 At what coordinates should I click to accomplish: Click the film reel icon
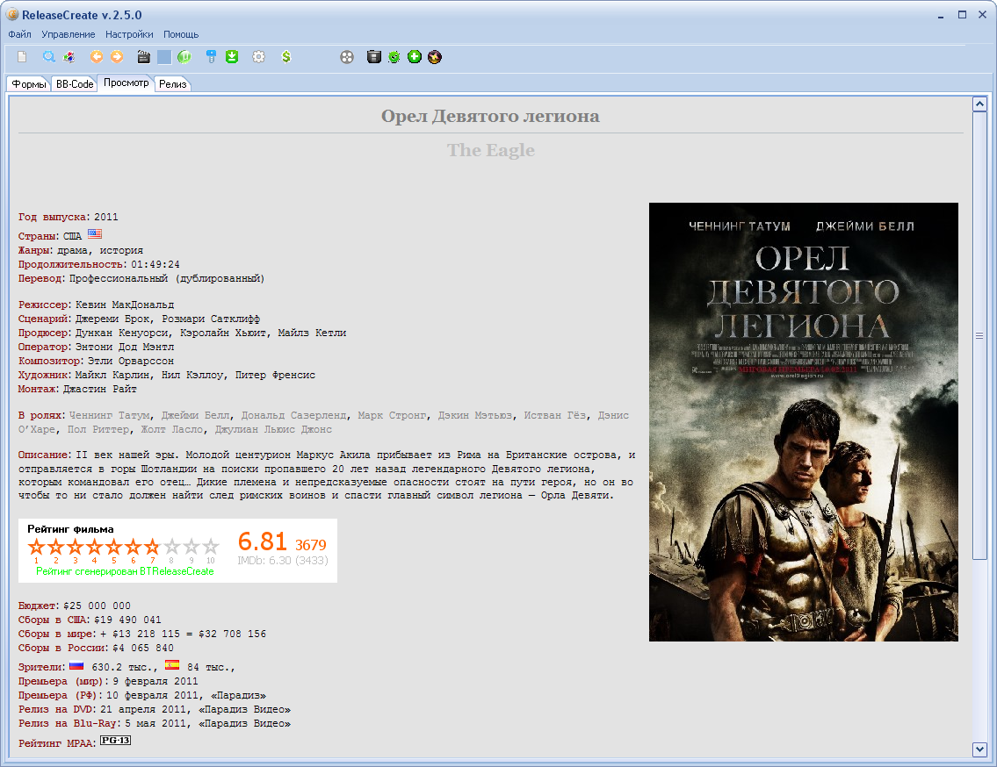347,57
